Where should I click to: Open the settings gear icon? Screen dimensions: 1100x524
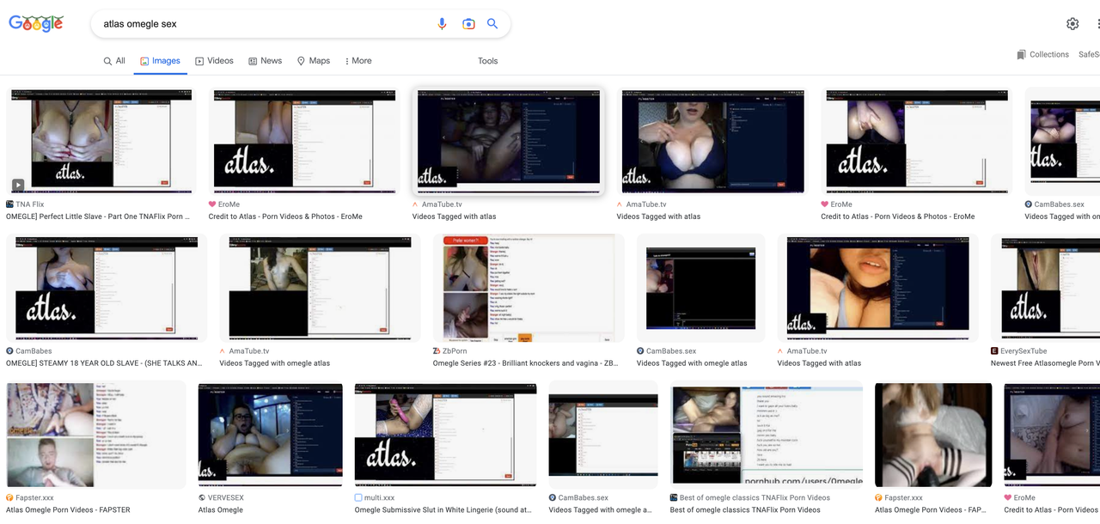(1072, 24)
